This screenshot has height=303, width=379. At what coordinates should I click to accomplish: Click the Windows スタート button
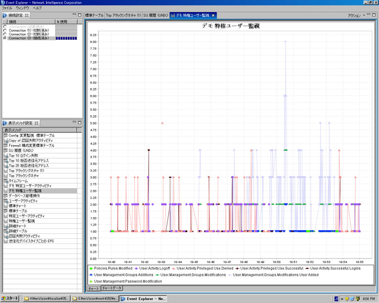(x=10, y=298)
